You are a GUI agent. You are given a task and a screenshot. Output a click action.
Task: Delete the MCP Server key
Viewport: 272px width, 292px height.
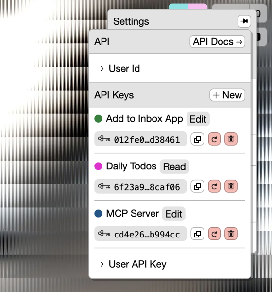pos(231,234)
